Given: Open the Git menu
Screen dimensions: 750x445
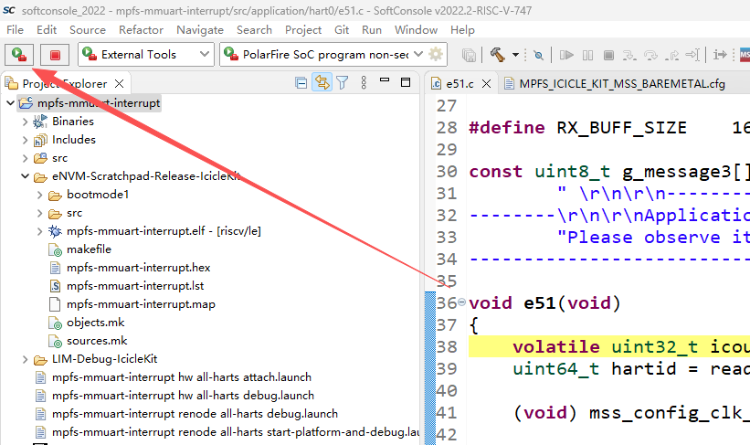Looking at the screenshot, I should [x=342, y=29].
